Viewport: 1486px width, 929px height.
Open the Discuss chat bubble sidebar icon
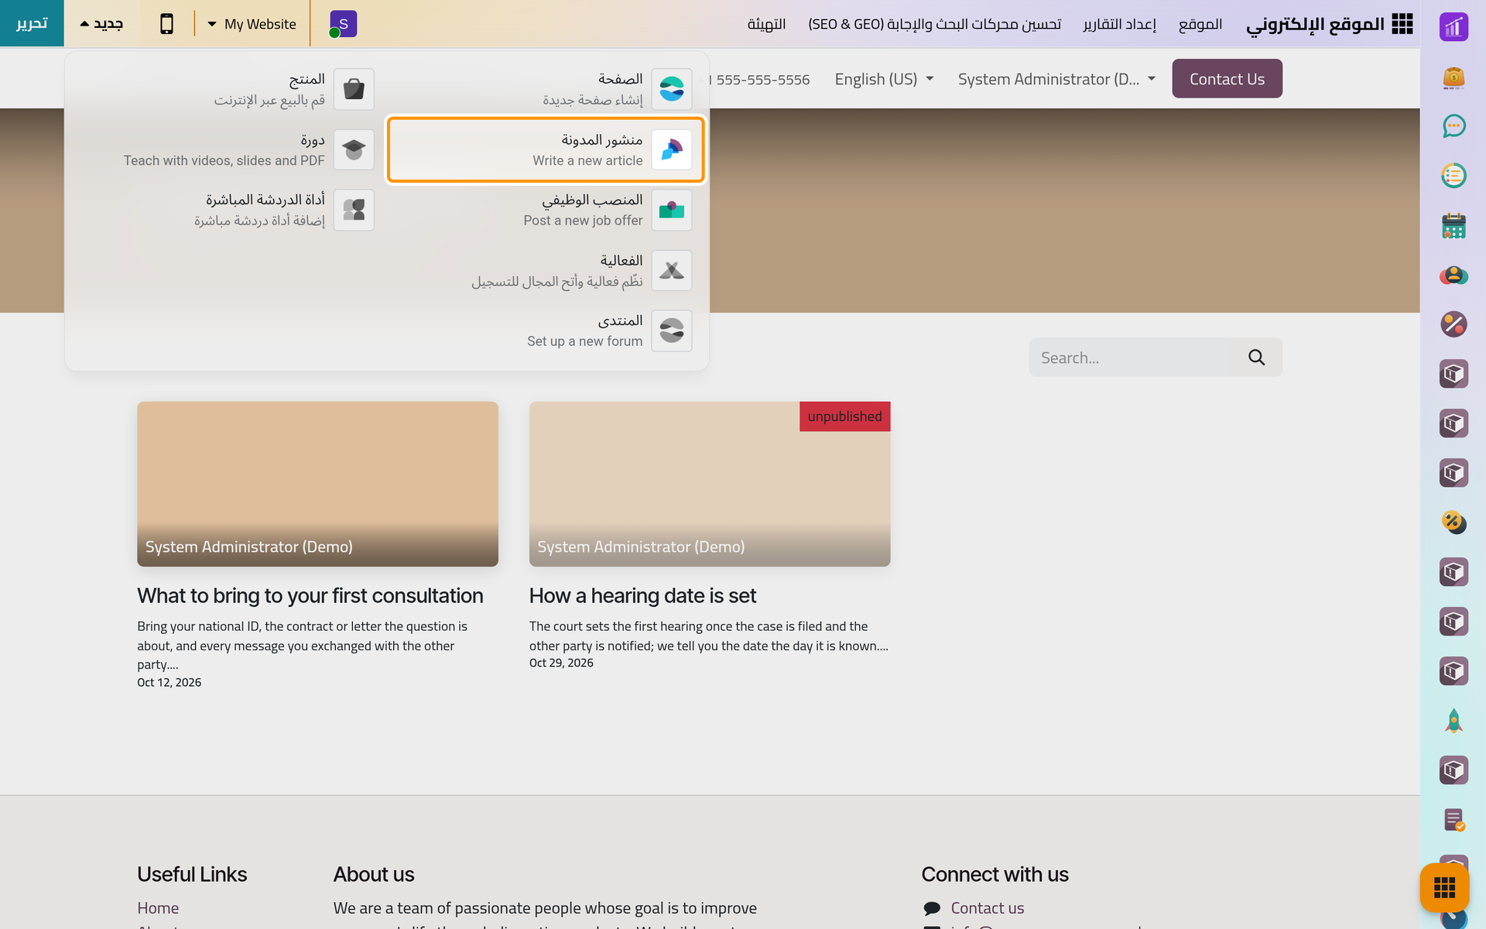(x=1453, y=126)
